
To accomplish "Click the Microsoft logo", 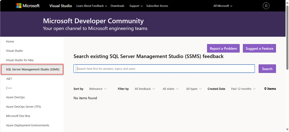I will 28,6.
